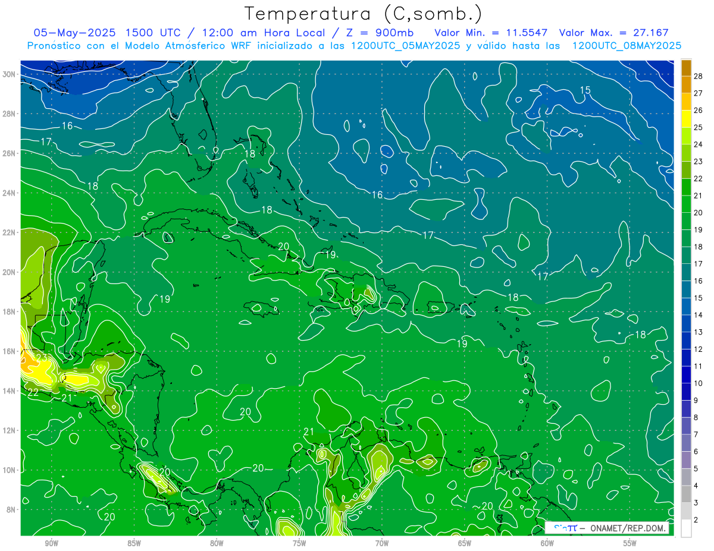The width and height of the screenshot is (714, 551).
Task: Click the '28' label on the colorbar
Action: tap(699, 76)
